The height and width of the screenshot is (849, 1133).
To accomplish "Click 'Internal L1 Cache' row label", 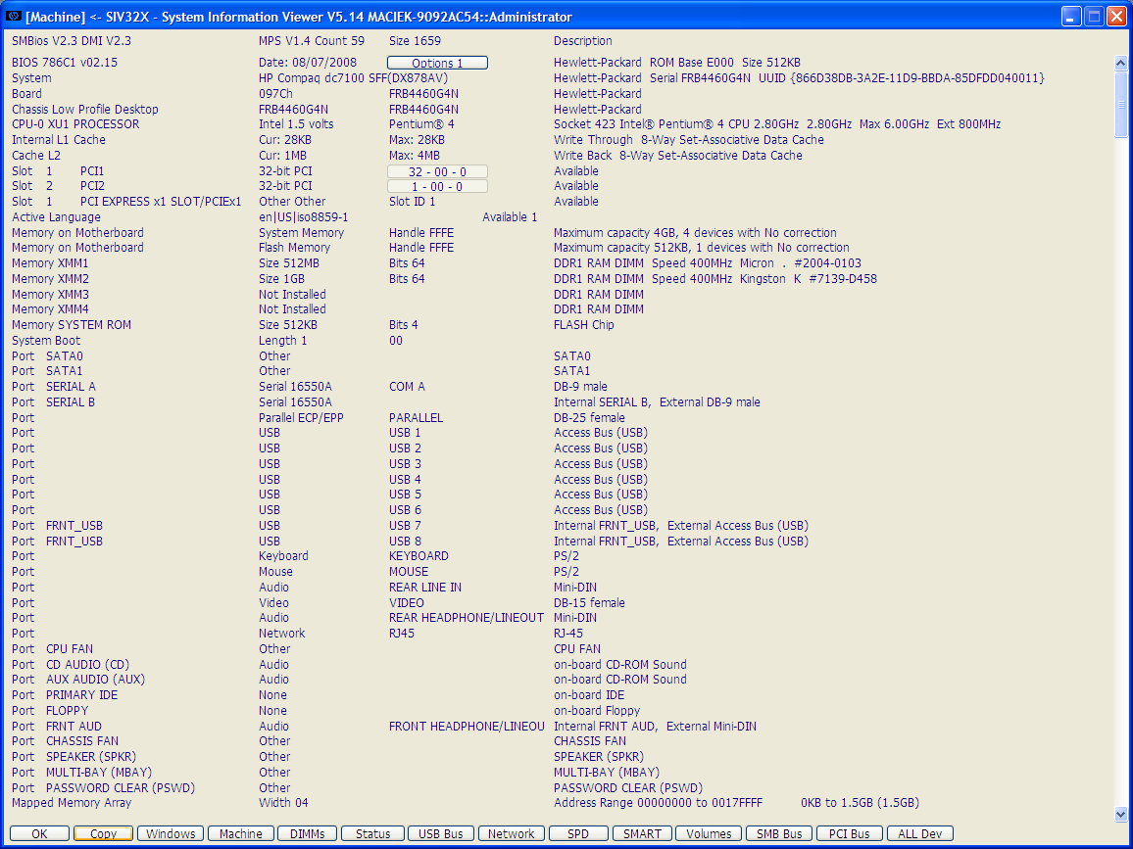I will (x=59, y=140).
